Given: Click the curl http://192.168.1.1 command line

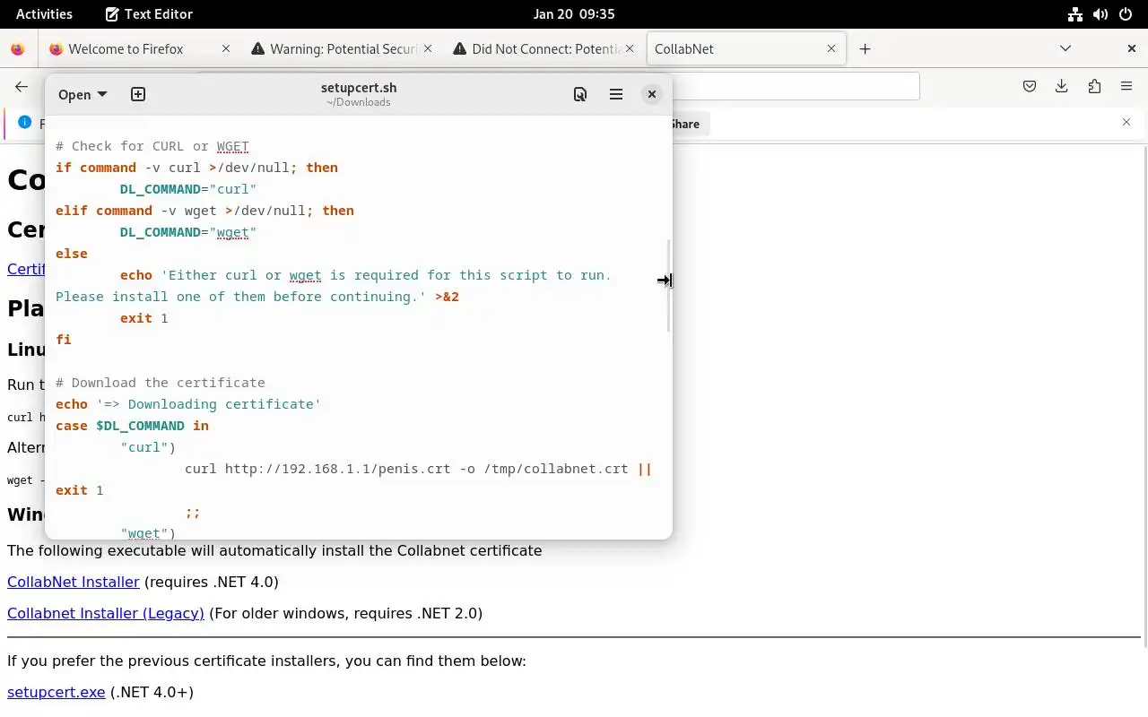Looking at the screenshot, I should click(418, 469).
